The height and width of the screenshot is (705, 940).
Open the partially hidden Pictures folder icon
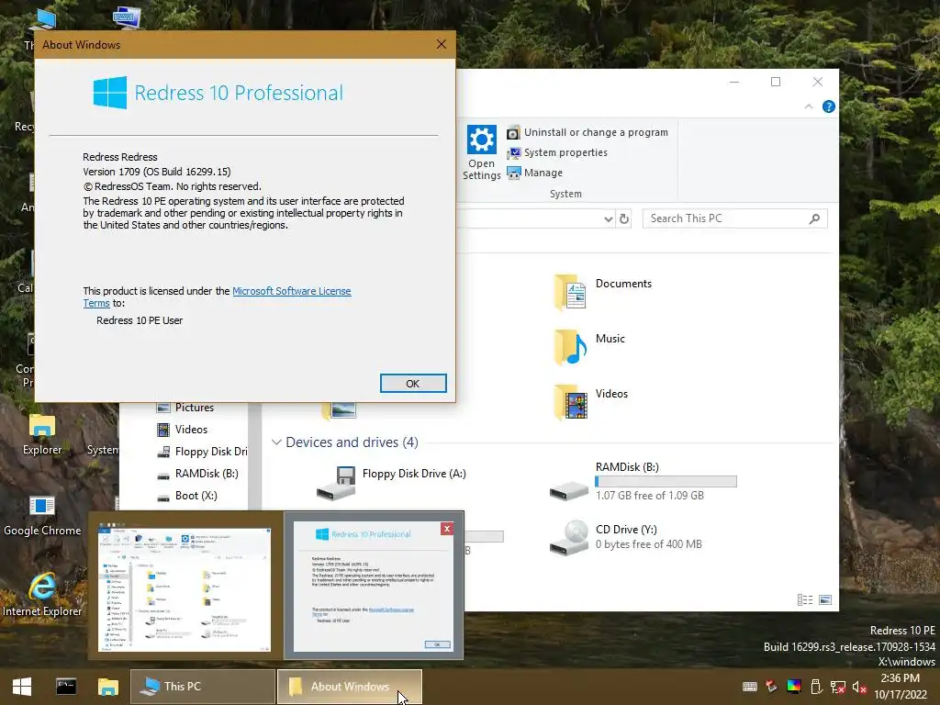340,410
